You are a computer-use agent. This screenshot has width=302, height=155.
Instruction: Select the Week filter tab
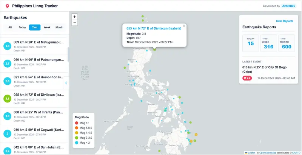tap(47, 27)
